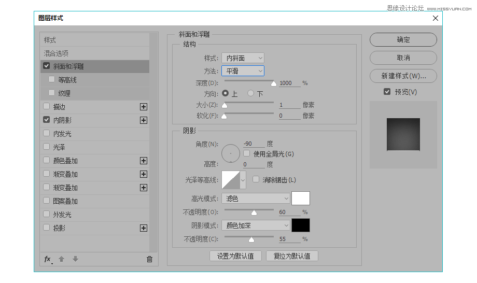Enable the second 渐变叠加 checkbox
The image size is (477, 283).
[x=47, y=187]
